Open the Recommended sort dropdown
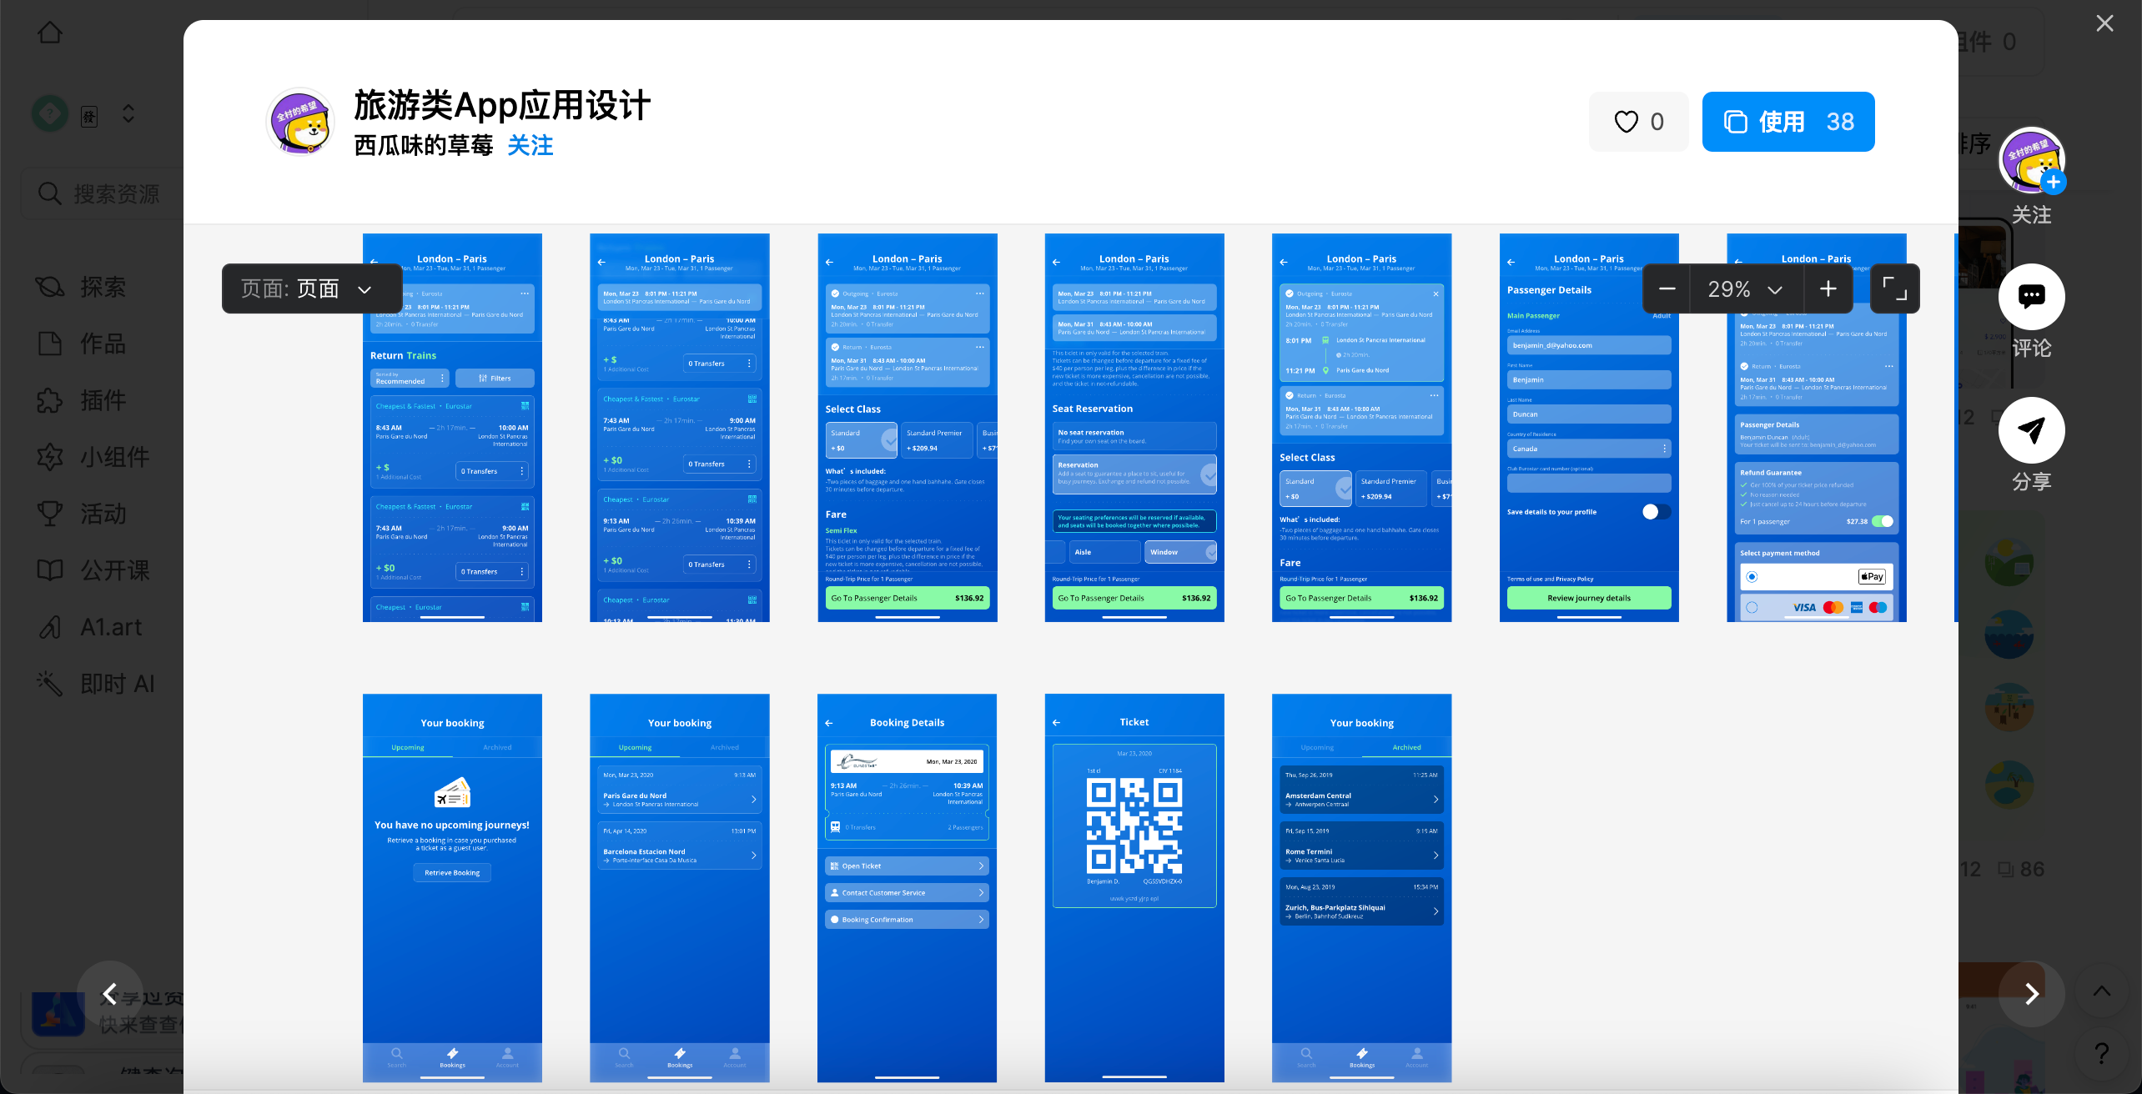 (x=410, y=379)
